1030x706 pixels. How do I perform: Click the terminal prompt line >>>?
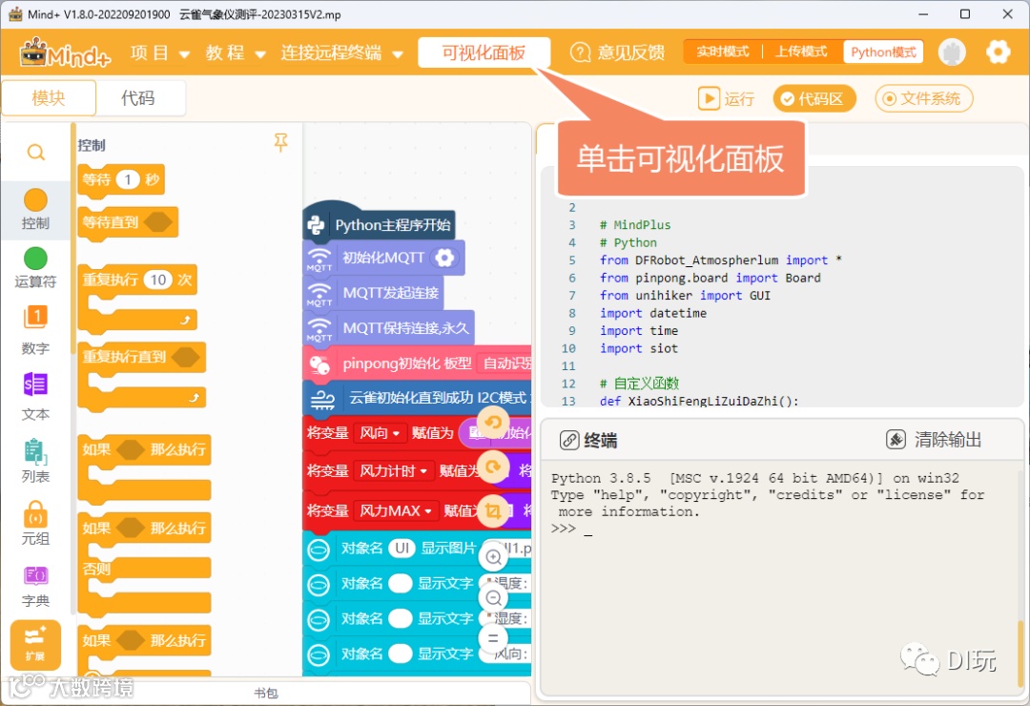[571, 529]
